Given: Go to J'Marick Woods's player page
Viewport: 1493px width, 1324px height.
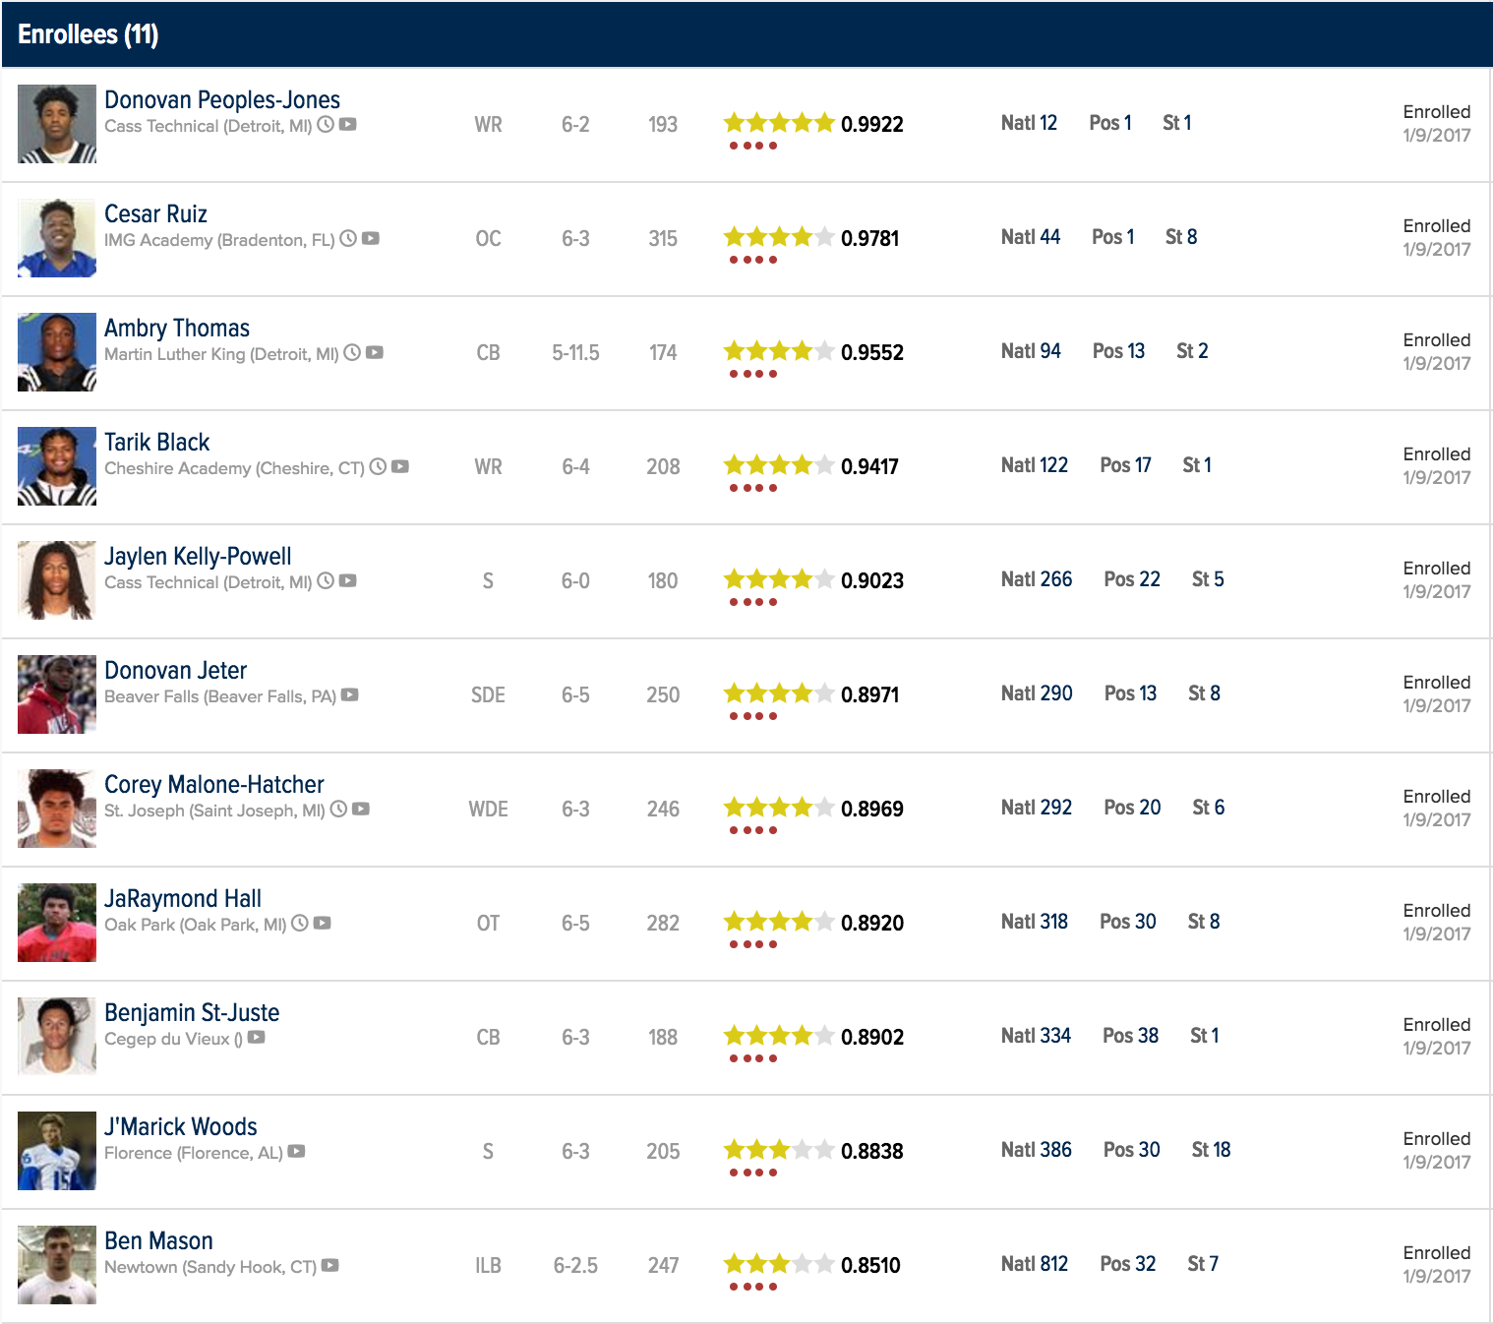Looking at the screenshot, I should pyautogui.click(x=181, y=1126).
